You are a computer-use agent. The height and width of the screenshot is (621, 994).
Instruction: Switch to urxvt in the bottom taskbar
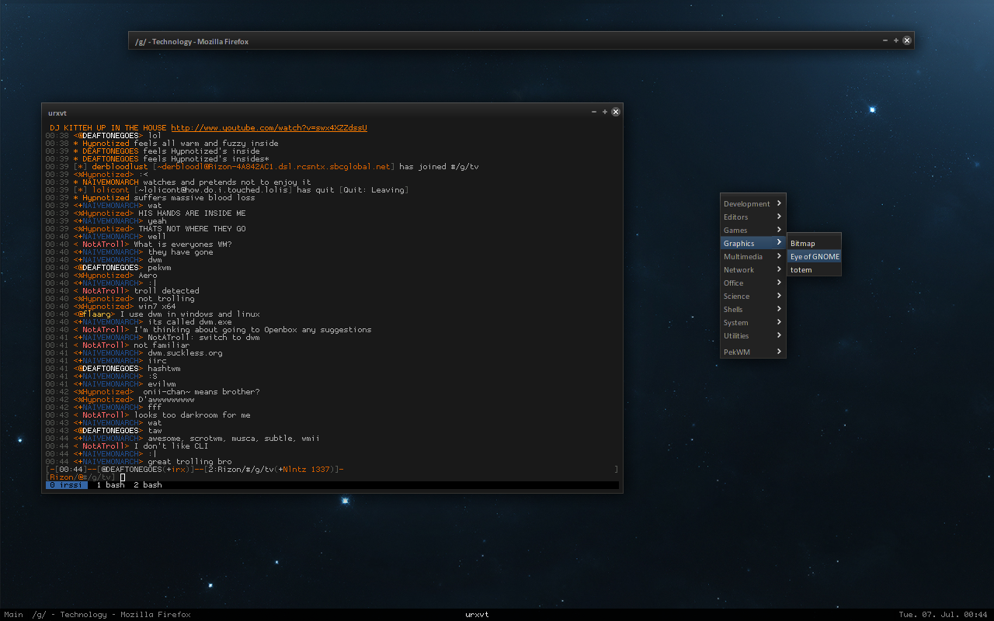[477, 615]
